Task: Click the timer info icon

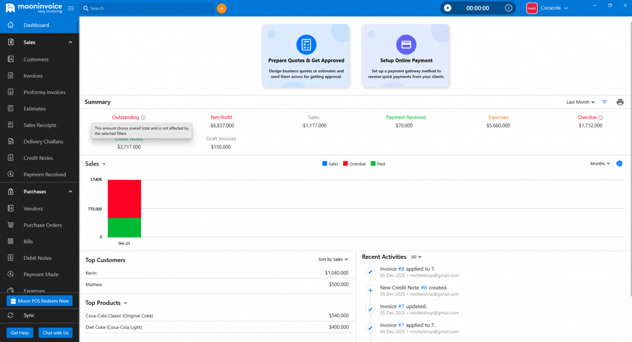Action: [x=508, y=8]
